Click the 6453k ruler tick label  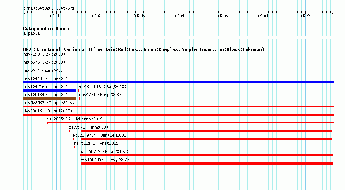139,15
